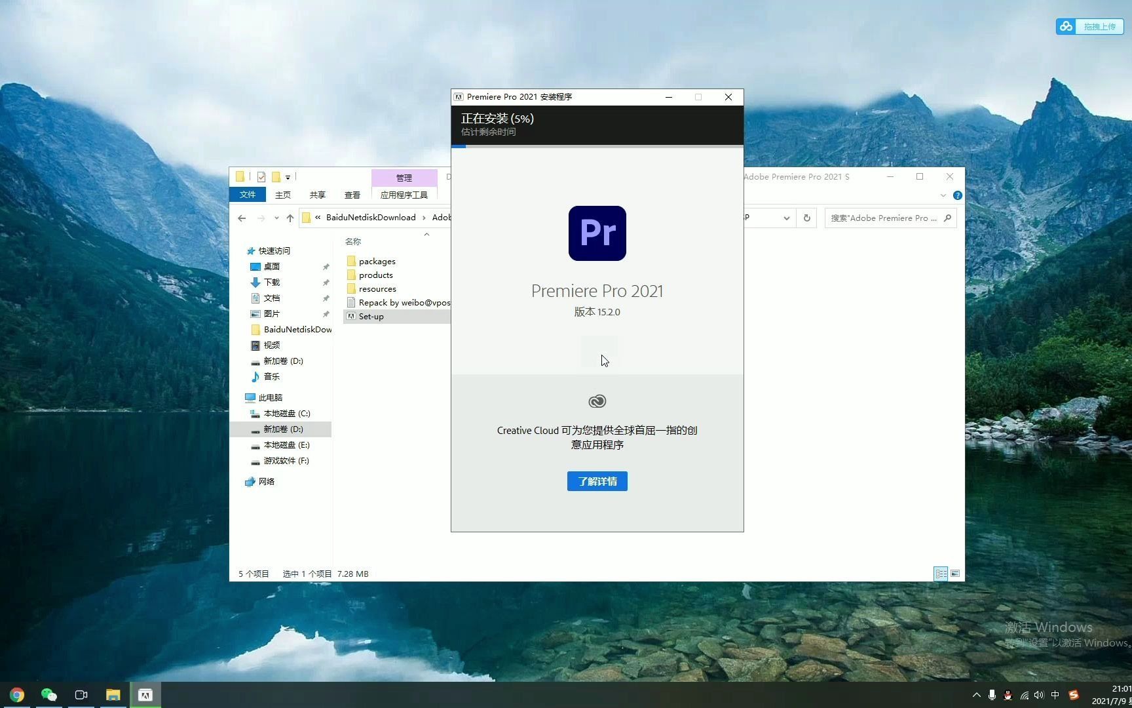
Task: Go forward in File Explorer
Action: click(261, 218)
